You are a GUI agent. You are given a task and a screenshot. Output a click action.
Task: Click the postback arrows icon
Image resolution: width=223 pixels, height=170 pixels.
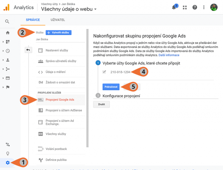(40, 149)
